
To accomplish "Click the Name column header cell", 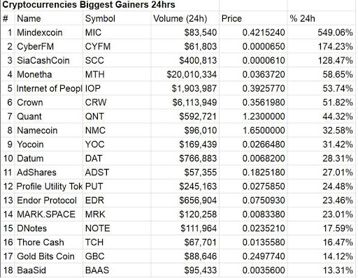I will (x=49, y=18).
